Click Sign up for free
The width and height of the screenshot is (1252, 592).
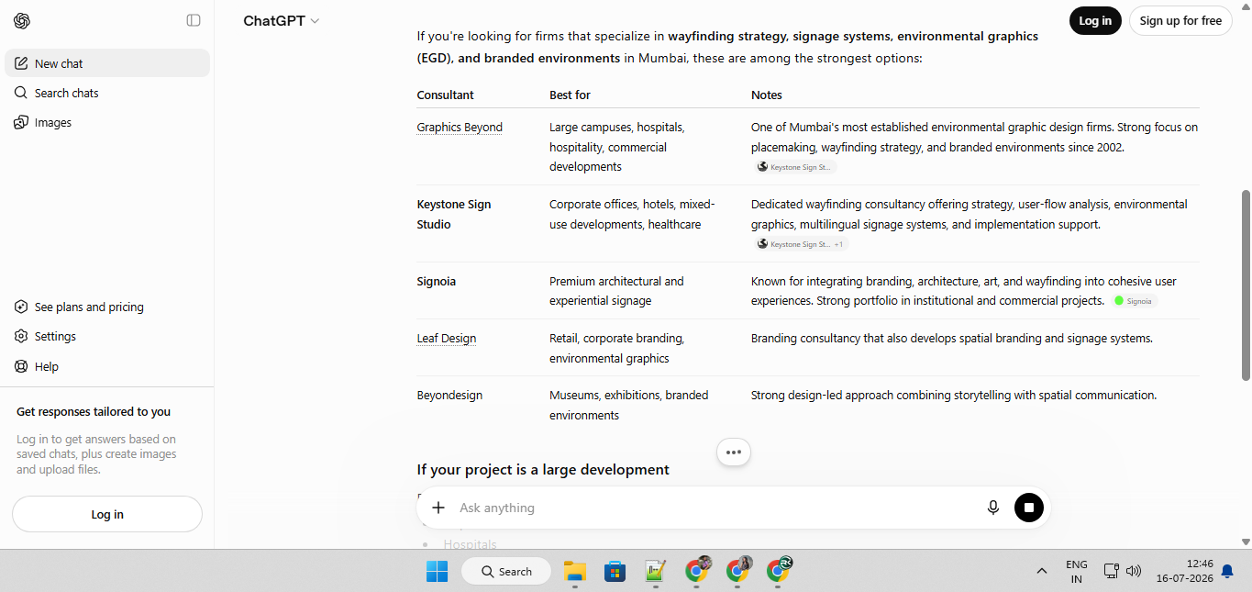coord(1180,20)
